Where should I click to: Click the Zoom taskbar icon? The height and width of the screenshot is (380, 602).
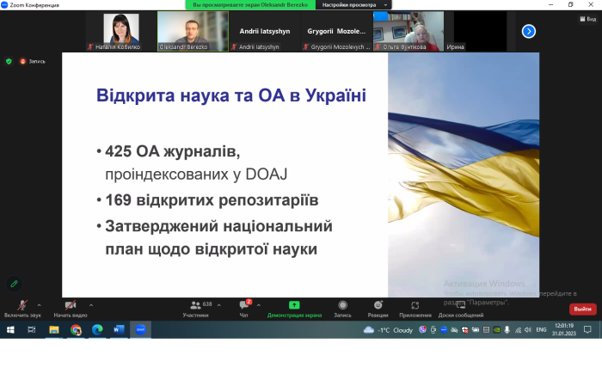tap(140, 330)
